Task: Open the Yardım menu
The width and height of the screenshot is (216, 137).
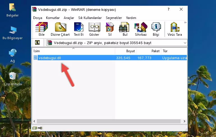Action: (x=131, y=18)
